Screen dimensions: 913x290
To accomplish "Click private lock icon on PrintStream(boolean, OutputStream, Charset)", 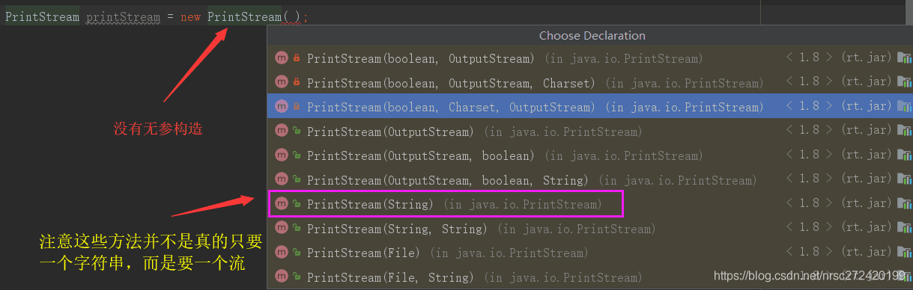I will 297,83.
